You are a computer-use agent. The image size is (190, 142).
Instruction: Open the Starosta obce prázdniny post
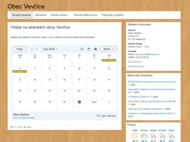tap(144, 109)
